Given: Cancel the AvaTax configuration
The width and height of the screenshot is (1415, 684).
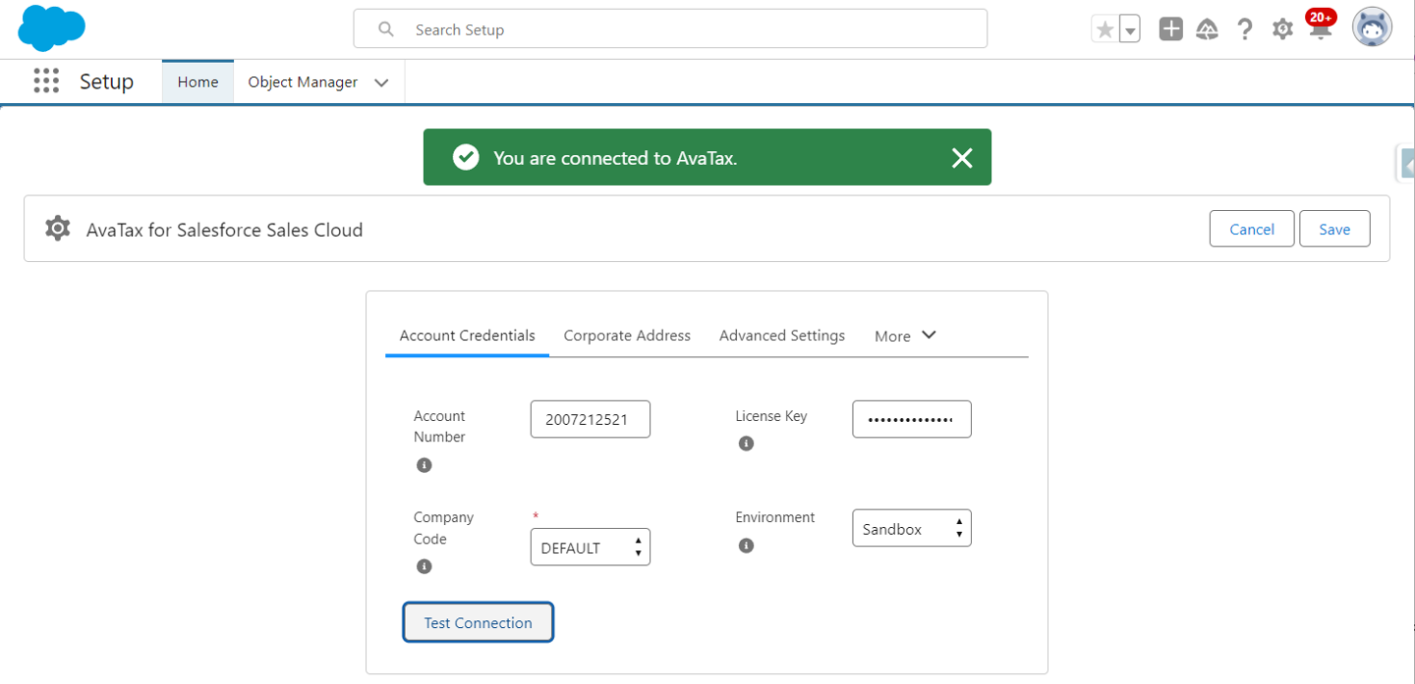Looking at the screenshot, I should 1252,229.
